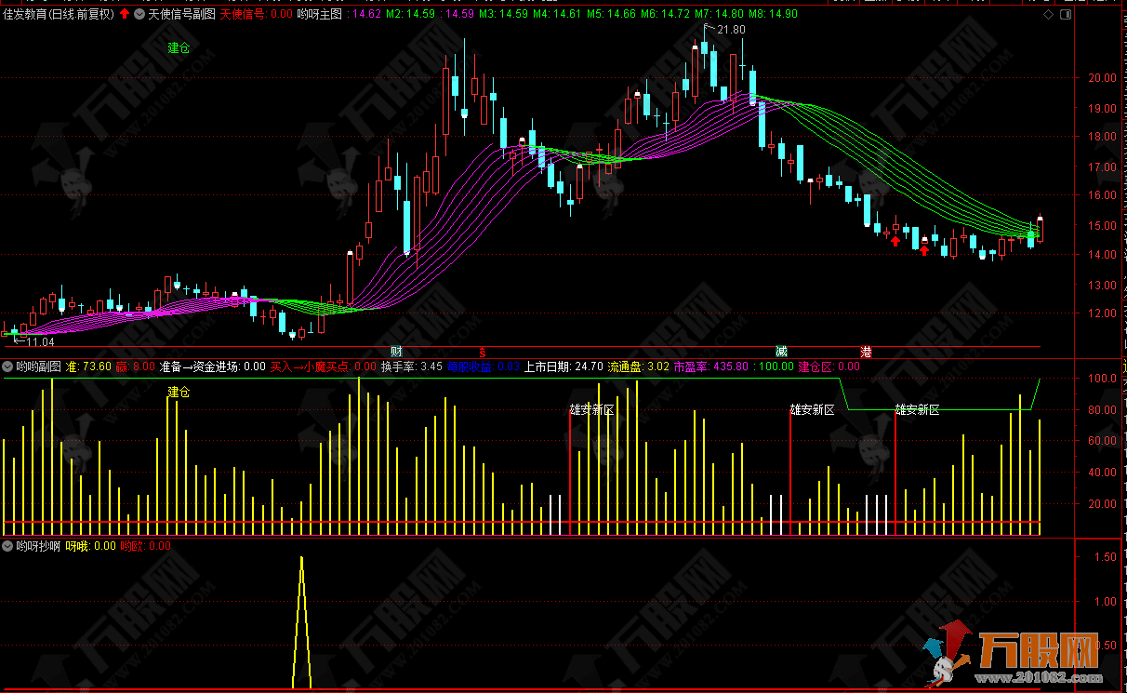Click the 21.80 high price label
Viewport: 1127px width, 693px height.
point(732,30)
